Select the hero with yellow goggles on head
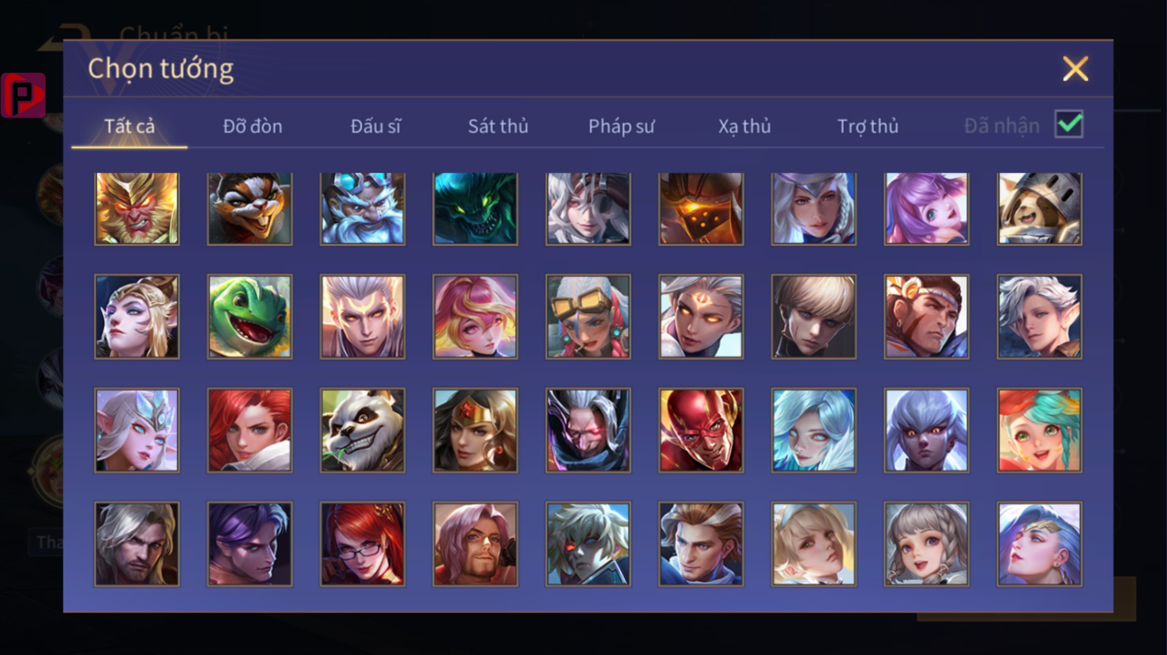1167x655 pixels. [588, 316]
